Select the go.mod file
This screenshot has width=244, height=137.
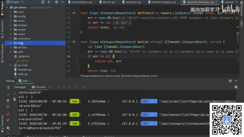[22, 65]
